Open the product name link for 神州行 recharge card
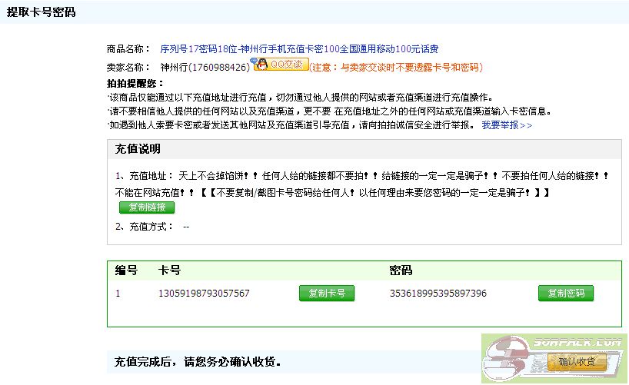Screen dimensions: 629x385 tap(299, 48)
